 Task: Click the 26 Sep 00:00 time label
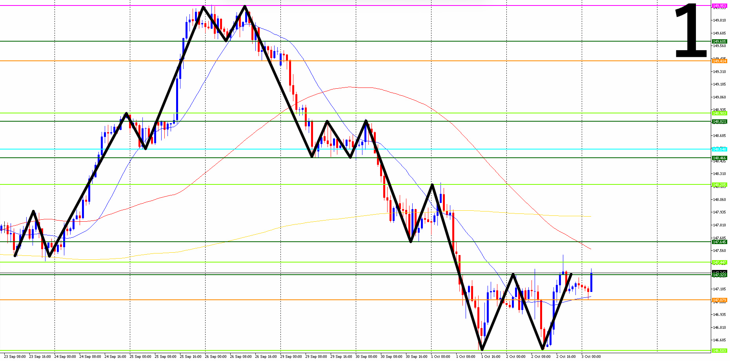tap(216, 357)
